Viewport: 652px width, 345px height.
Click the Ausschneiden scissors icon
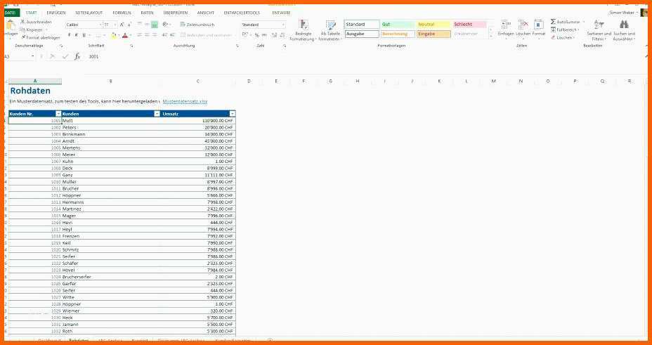23,22
